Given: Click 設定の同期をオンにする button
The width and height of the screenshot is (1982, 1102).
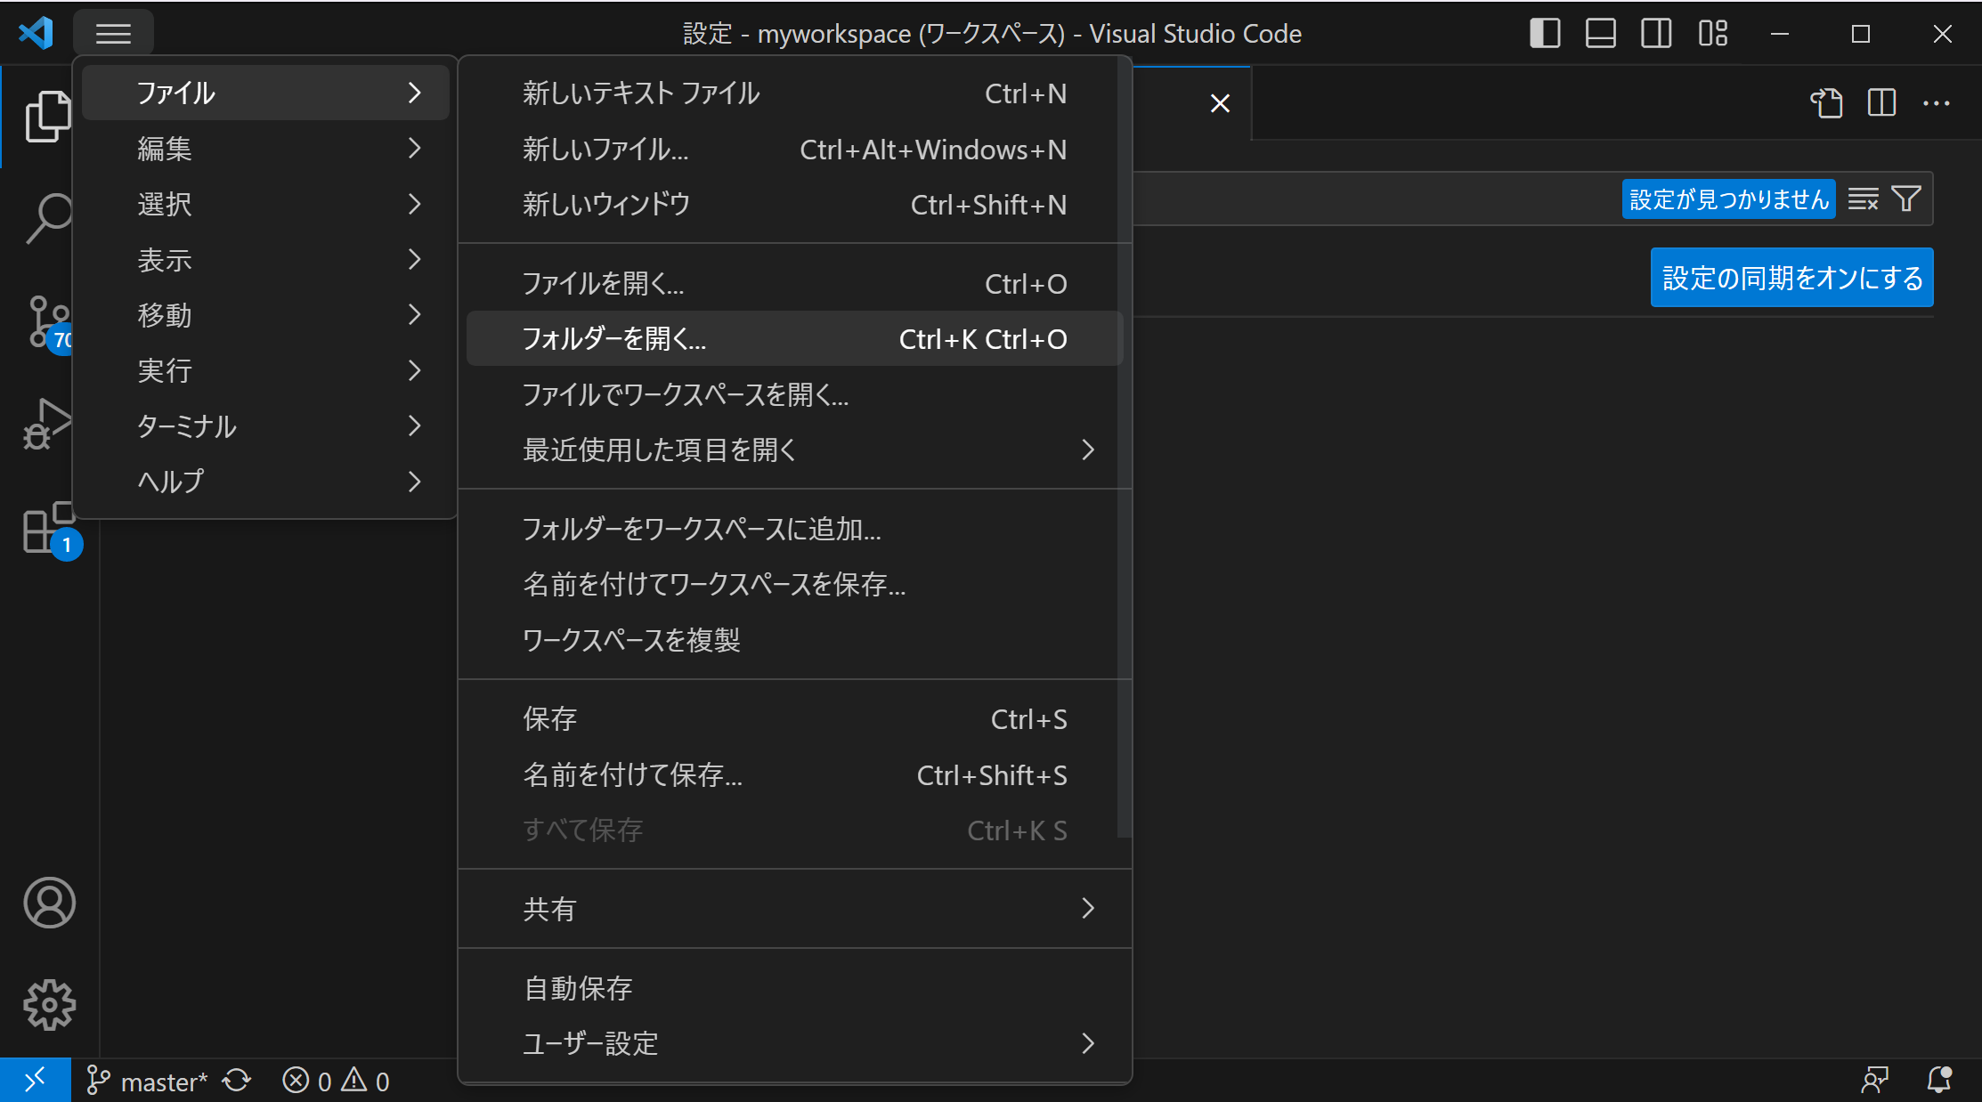Looking at the screenshot, I should pyautogui.click(x=1791, y=278).
